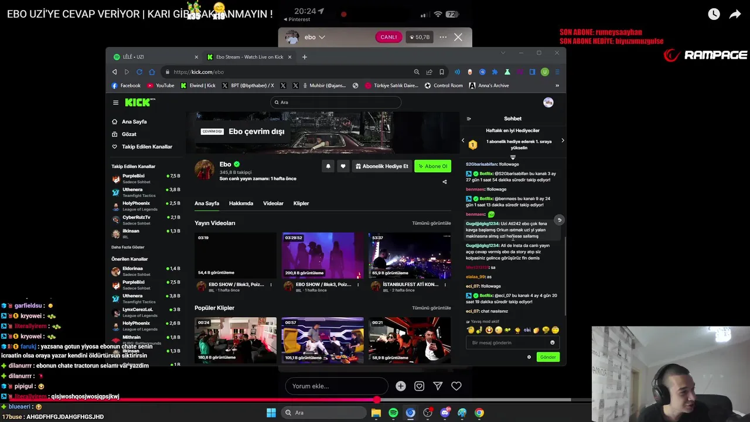Open Discord from the taskbar
The height and width of the screenshot is (422, 750).
pyautogui.click(x=445, y=413)
